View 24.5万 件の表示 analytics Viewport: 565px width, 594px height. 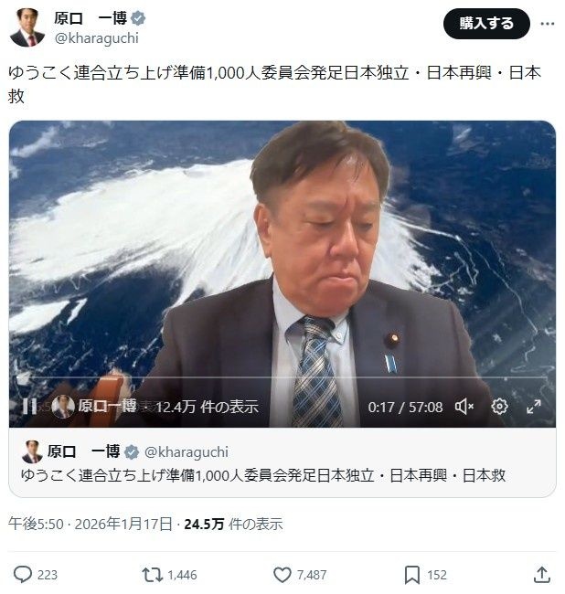pos(233,524)
